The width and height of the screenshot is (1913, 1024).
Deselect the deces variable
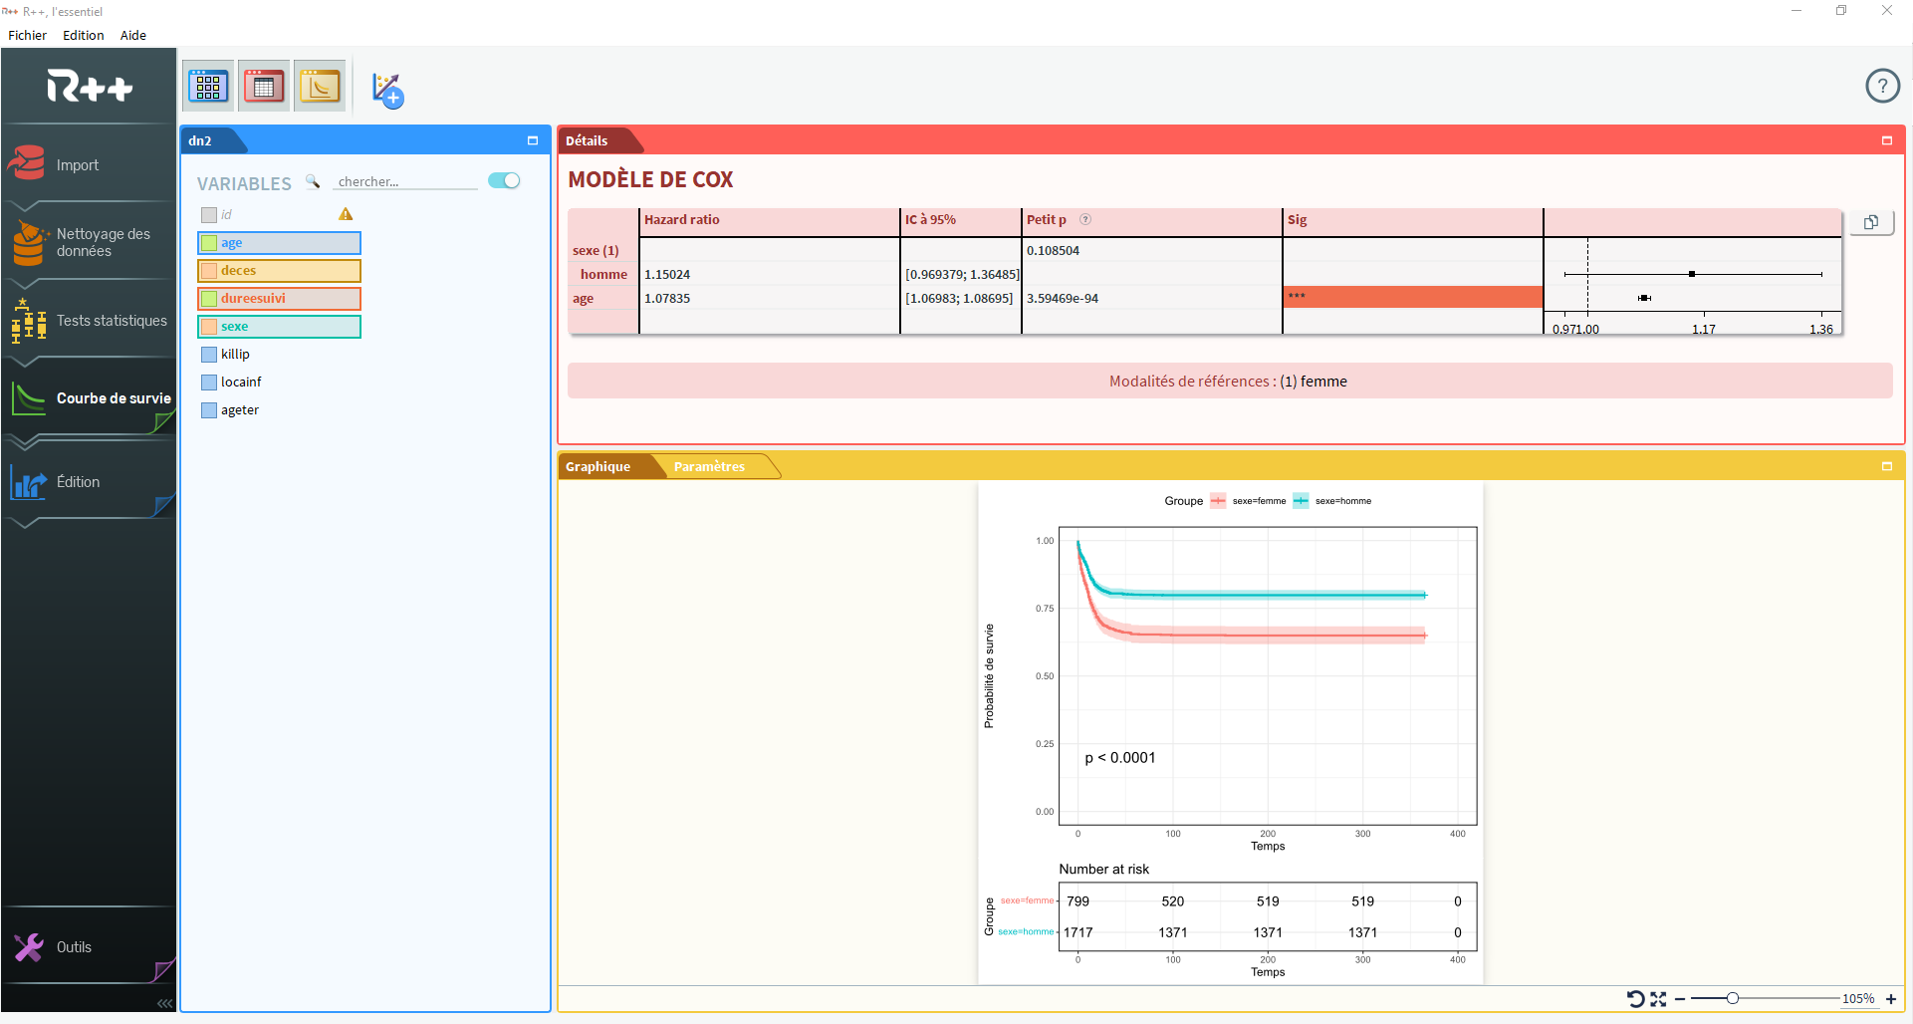pyautogui.click(x=279, y=270)
